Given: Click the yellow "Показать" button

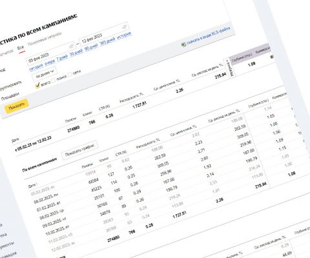Looking at the screenshot, I should click(x=16, y=106).
